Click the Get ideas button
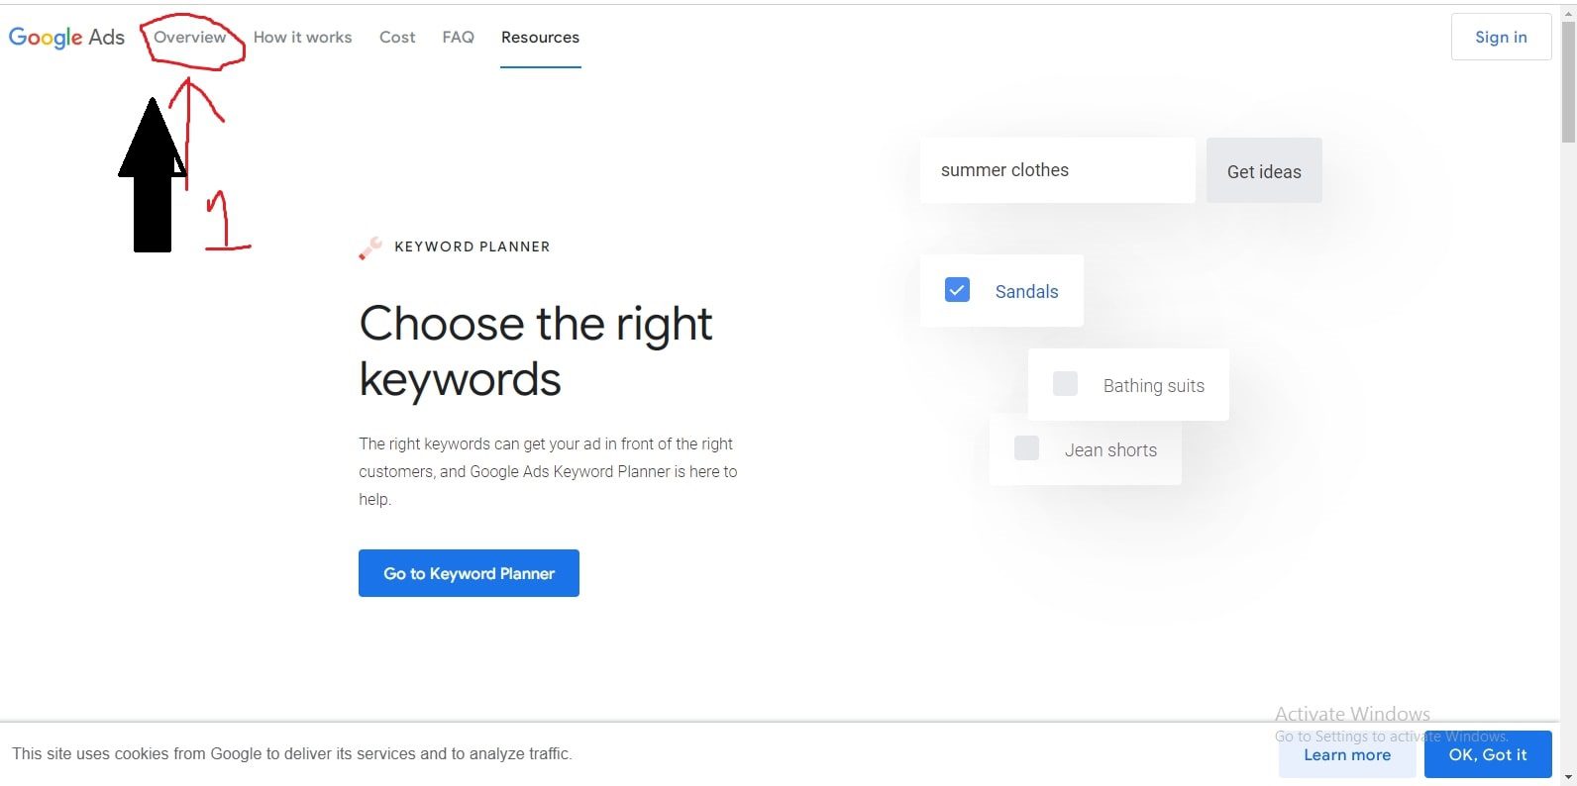 click(x=1264, y=171)
